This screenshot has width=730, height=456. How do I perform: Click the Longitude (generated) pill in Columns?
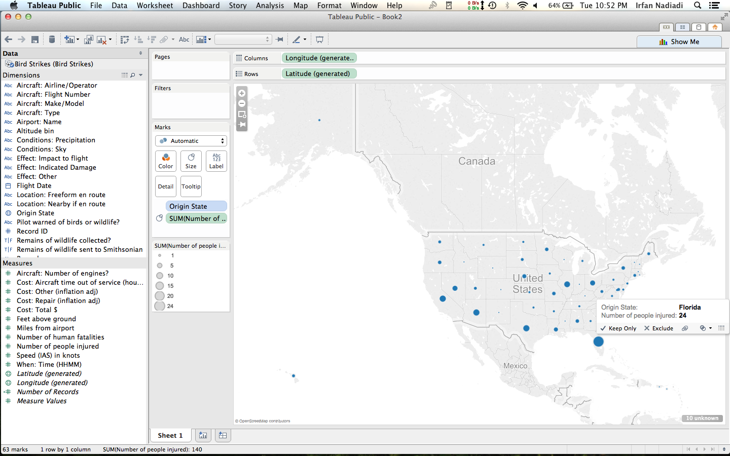(x=319, y=58)
